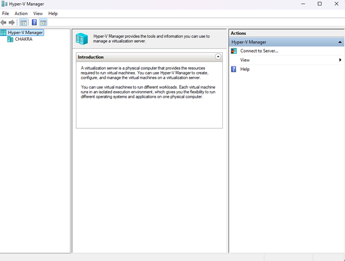Close the Hyper-V Manager window
This screenshot has height=261, width=345.
[x=336, y=4]
